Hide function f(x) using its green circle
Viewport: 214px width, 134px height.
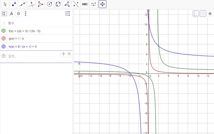[x=3, y=31]
